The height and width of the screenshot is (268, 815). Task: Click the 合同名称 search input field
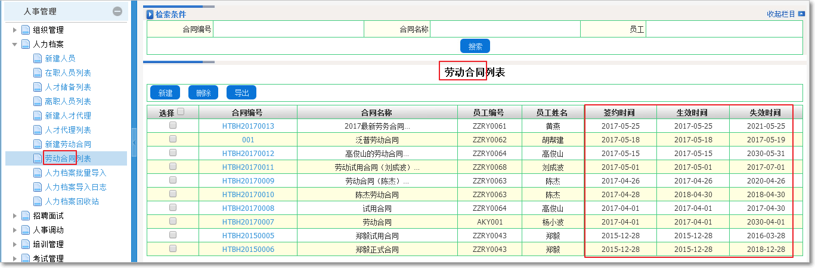pyautogui.click(x=505, y=29)
